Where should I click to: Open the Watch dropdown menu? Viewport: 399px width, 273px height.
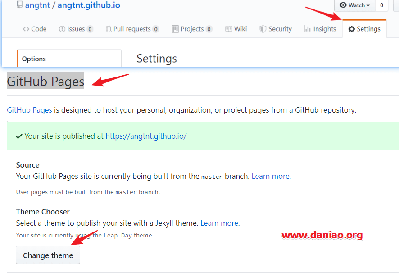tap(354, 5)
